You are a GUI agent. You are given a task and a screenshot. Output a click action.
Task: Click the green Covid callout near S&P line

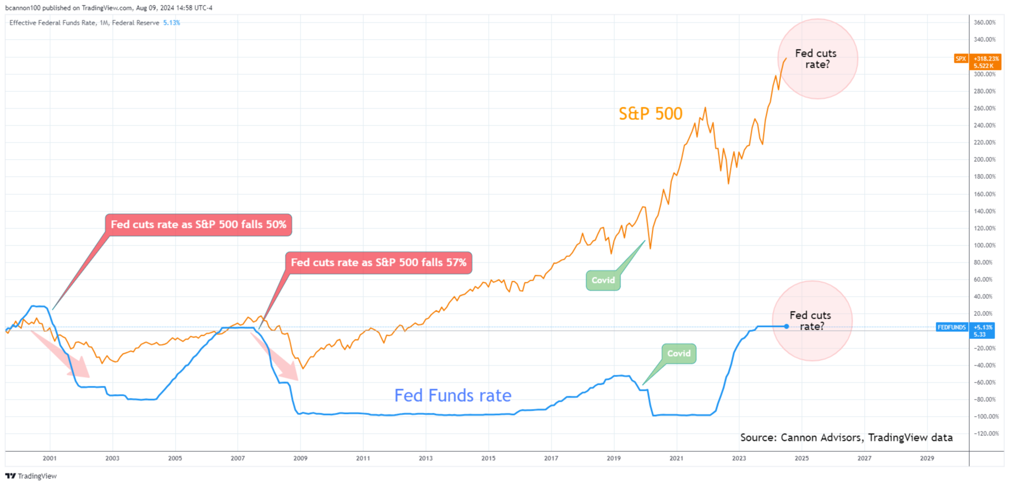[x=603, y=280]
